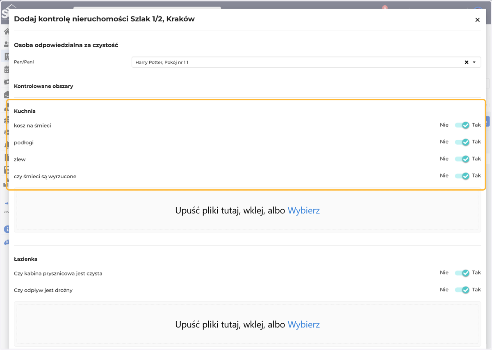Image resolution: width=492 pixels, height=350 pixels.
Task: Click the kosz na śmieci label
Action: [32, 126]
